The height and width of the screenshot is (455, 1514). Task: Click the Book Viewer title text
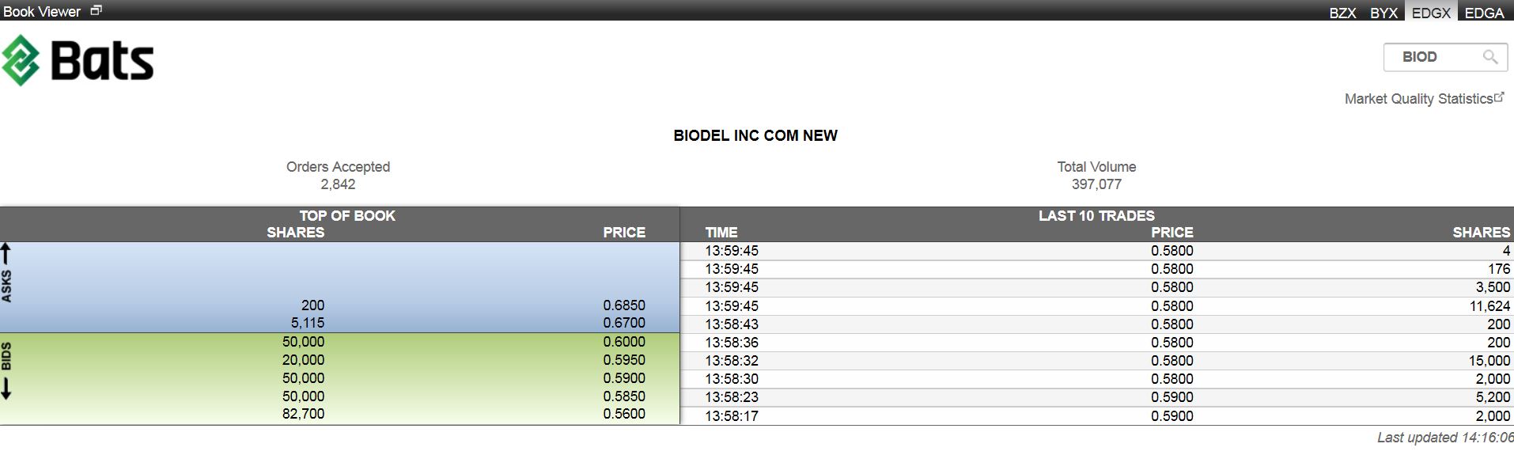(42, 11)
